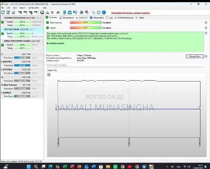Click the green status check for OSC SSD 256GB
Viewport: 210px width, 169px height.
click(x=3, y=34)
